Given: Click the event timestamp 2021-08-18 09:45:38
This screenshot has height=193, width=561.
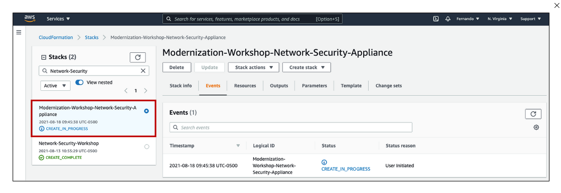Looking at the screenshot, I should pyautogui.click(x=203, y=166).
